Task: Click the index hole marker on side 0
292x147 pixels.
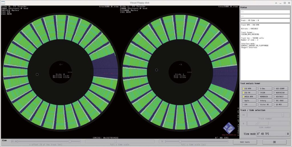Action: 37,74
